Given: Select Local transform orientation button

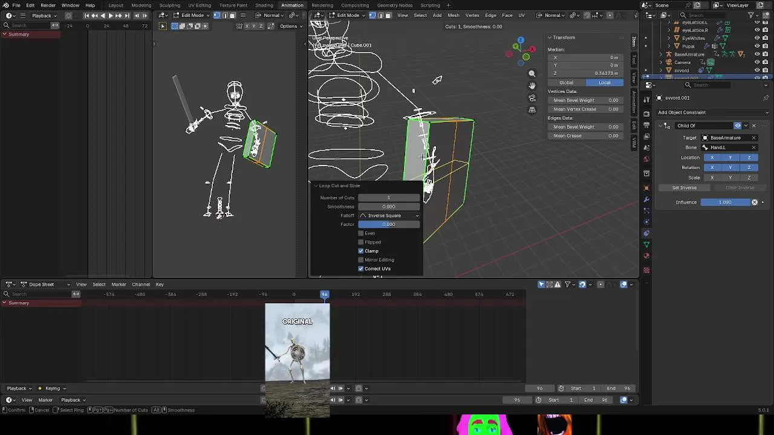Looking at the screenshot, I should [x=605, y=83].
